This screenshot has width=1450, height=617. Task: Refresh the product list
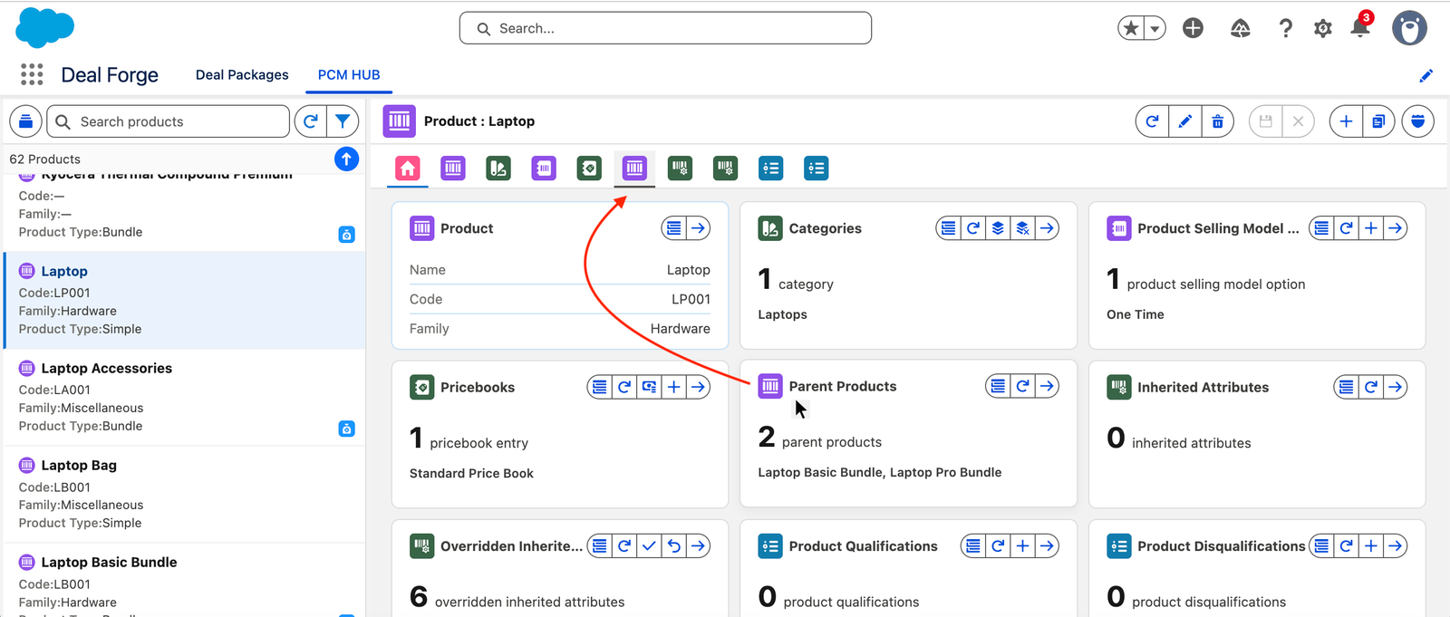tap(310, 121)
